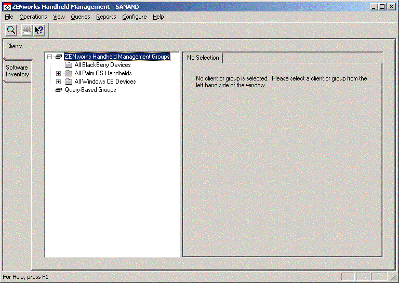The image size is (399, 283).
Task: Click the folder icon beside All Palm OS Handhelds
Action: click(69, 74)
